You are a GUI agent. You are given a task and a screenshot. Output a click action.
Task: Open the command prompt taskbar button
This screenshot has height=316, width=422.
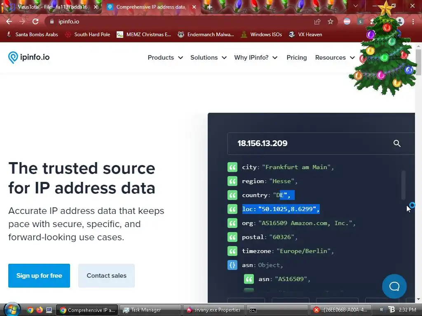coord(277,310)
